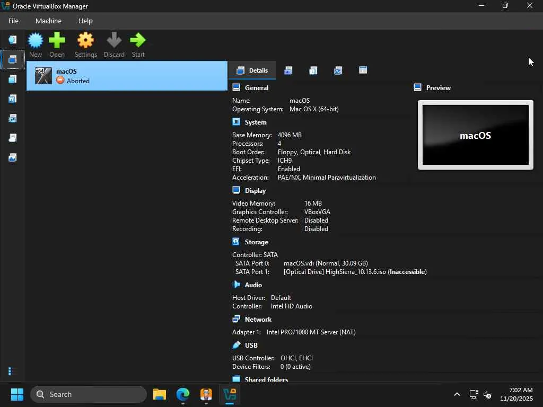Screen dimensions: 543x407
Task: Click the green Open plus icon
Action: coord(57,40)
